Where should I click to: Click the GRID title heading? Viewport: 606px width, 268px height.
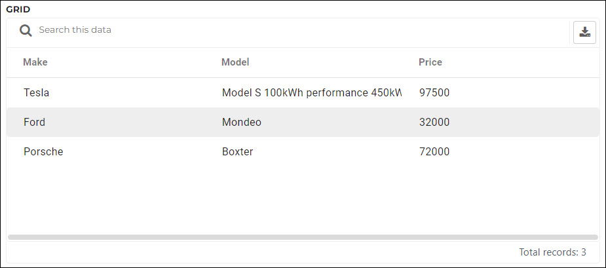[x=18, y=10]
